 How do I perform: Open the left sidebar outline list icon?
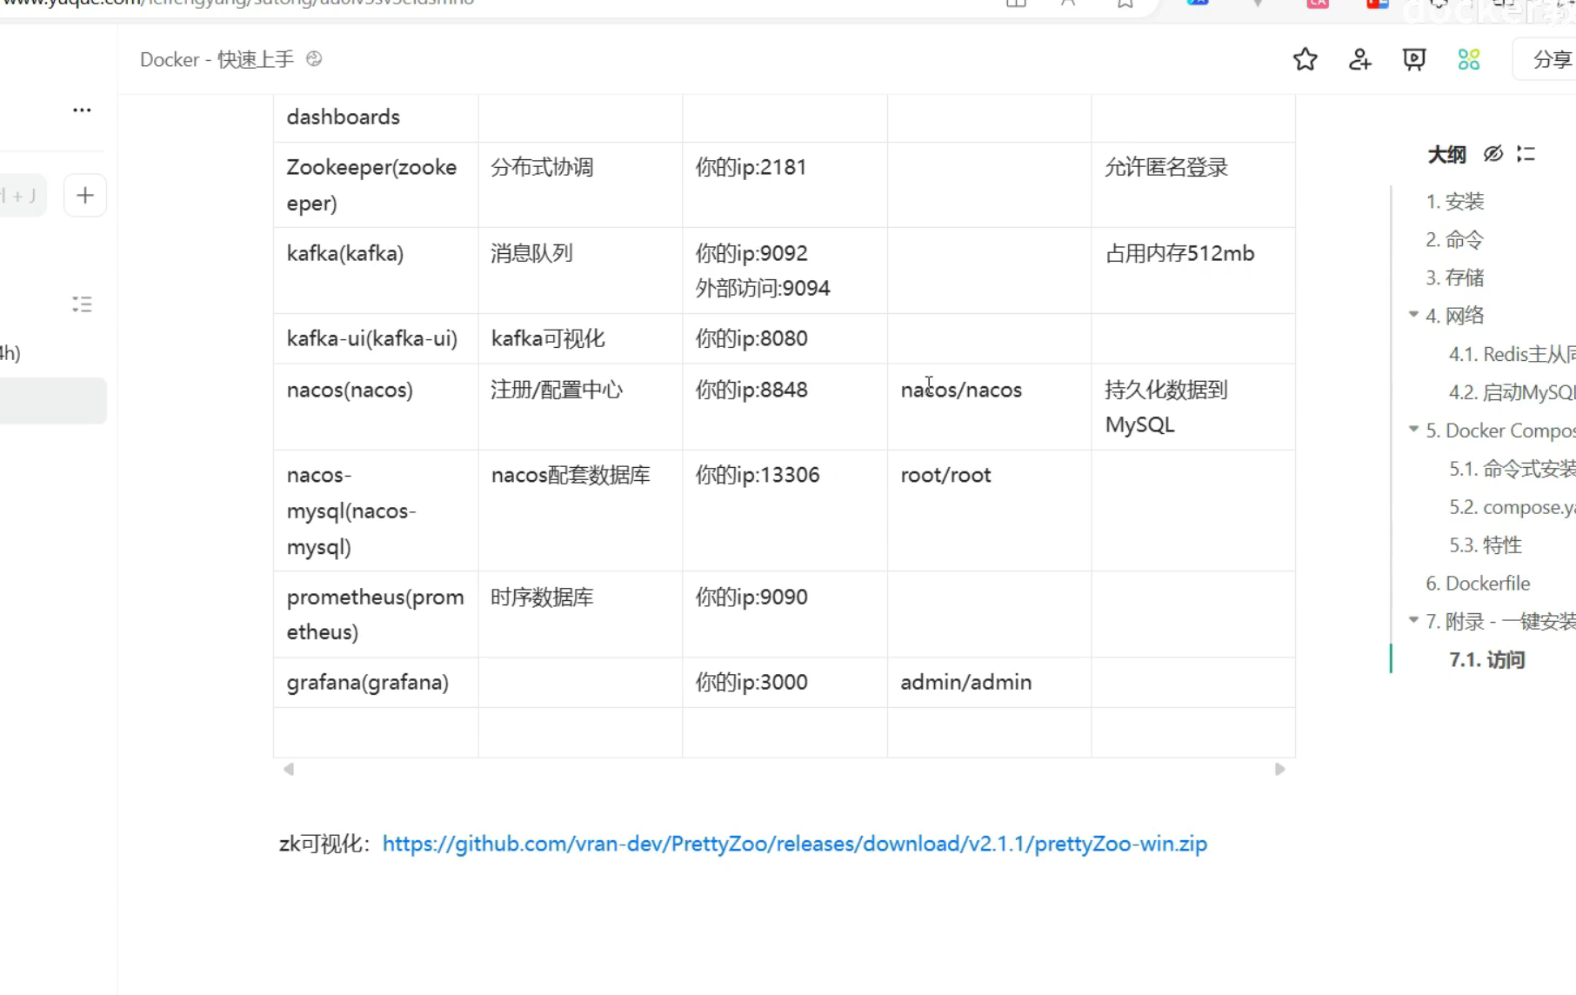click(82, 304)
